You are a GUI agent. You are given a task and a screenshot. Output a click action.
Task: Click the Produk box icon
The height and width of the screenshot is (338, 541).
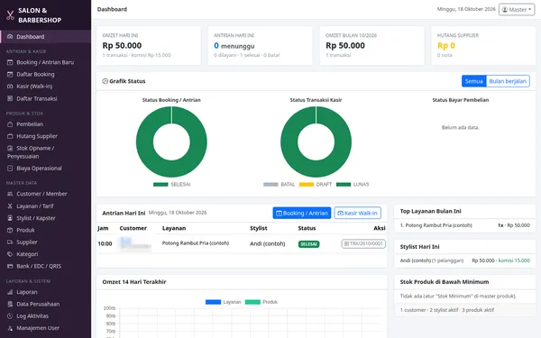click(x=10, y=231)
